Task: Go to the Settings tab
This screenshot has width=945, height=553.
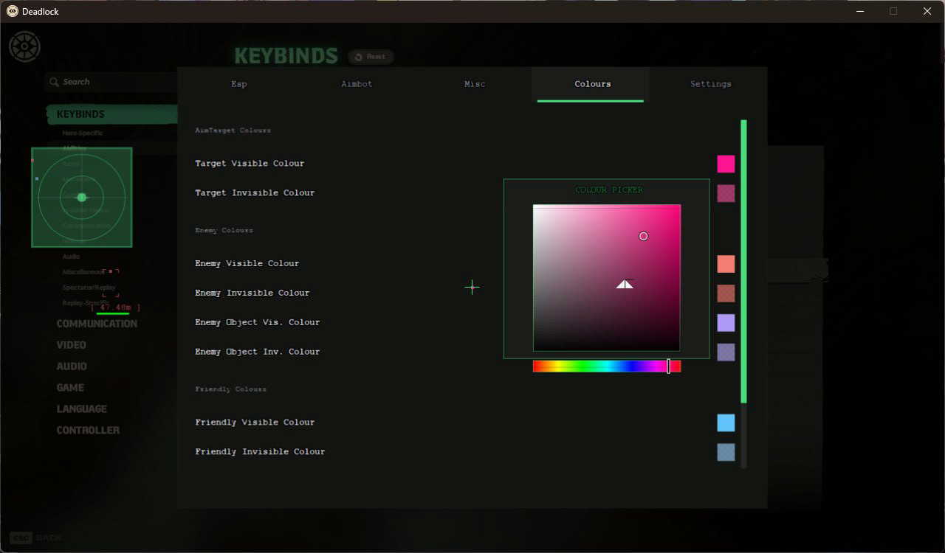Action: (x=710, y=84)
